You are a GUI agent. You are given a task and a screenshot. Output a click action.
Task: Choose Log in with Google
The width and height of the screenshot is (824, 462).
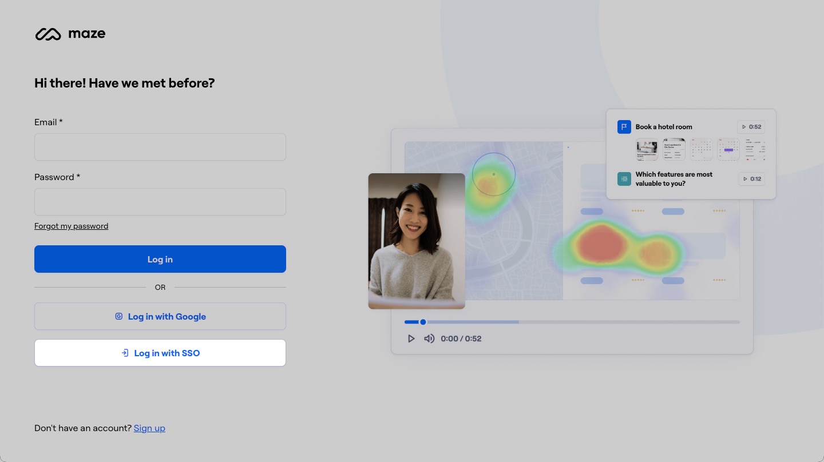(x=160, y=316)
